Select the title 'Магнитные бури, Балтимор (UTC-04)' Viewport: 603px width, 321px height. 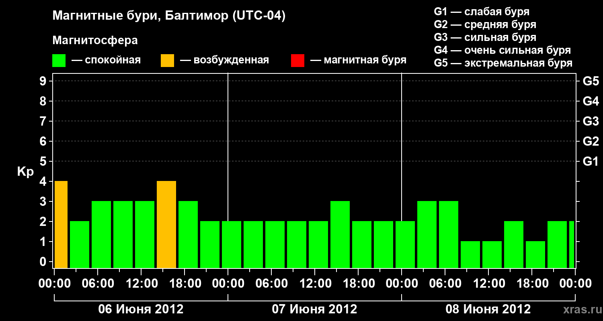tap(169, 16)
